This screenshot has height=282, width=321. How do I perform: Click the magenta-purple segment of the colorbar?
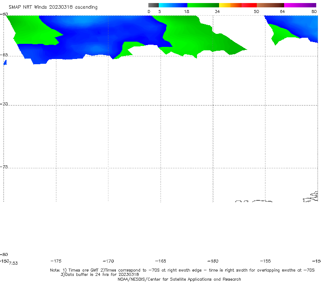click(300, 5)
